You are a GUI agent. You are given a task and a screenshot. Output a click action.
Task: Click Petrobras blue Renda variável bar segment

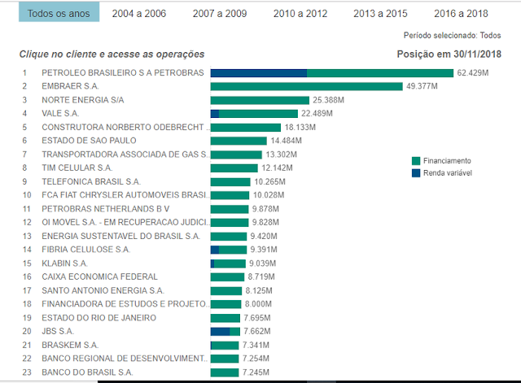coord(259,73)
